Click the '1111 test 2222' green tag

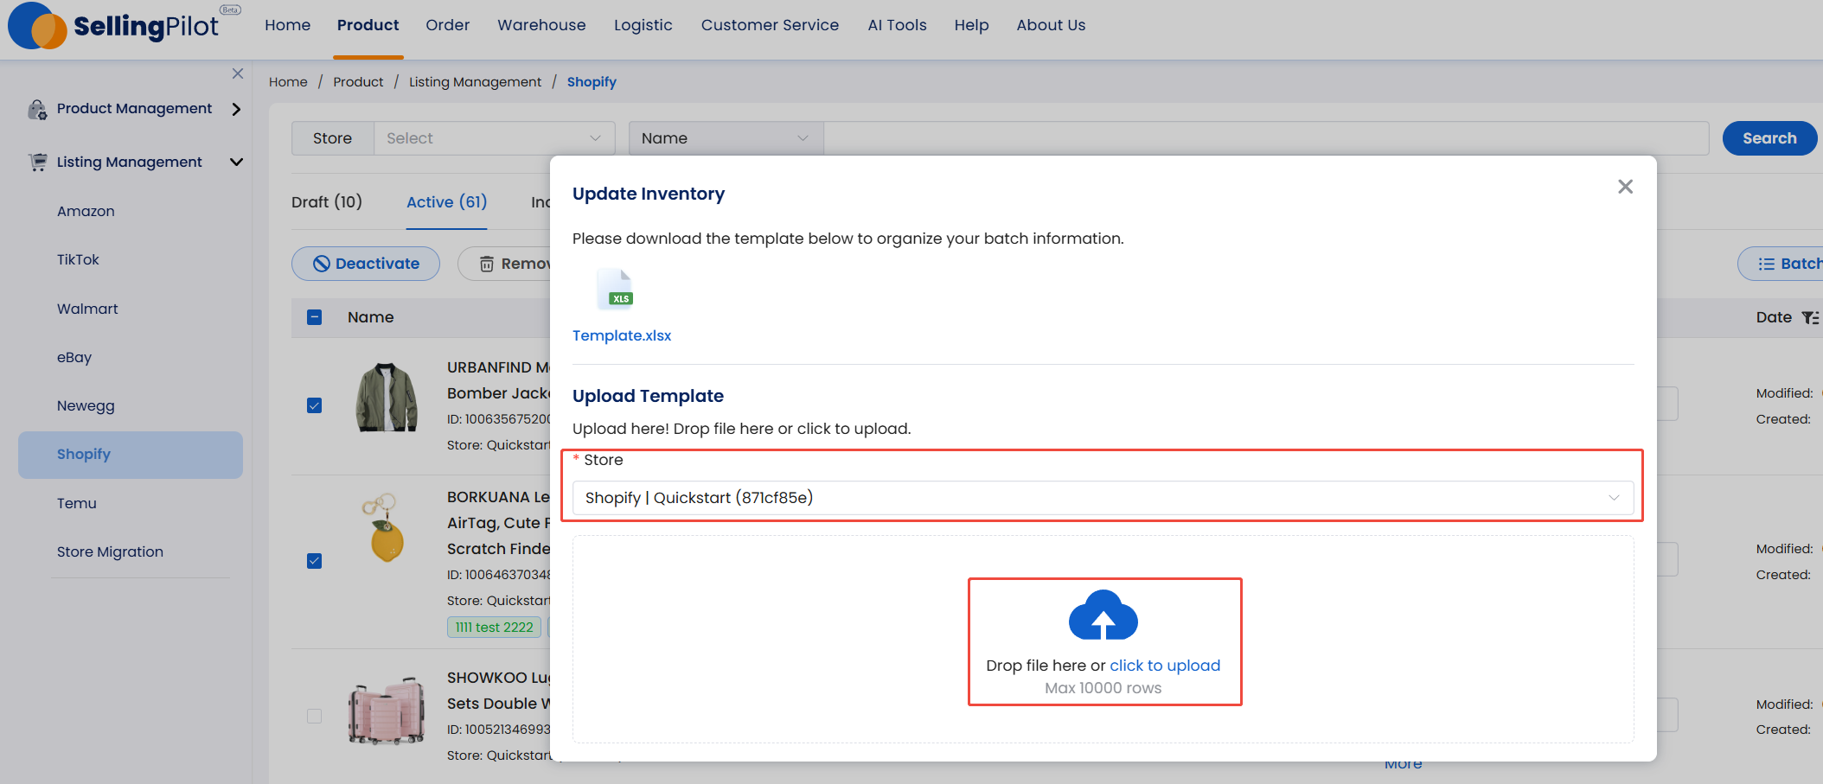point(494,628)
